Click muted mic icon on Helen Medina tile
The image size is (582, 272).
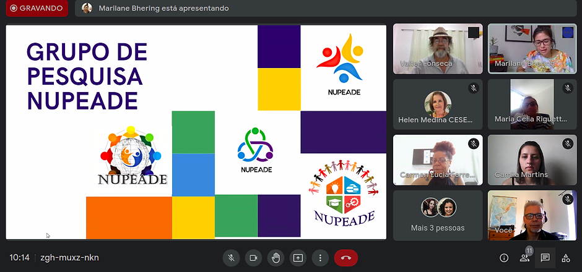click(x=473, y=88)
